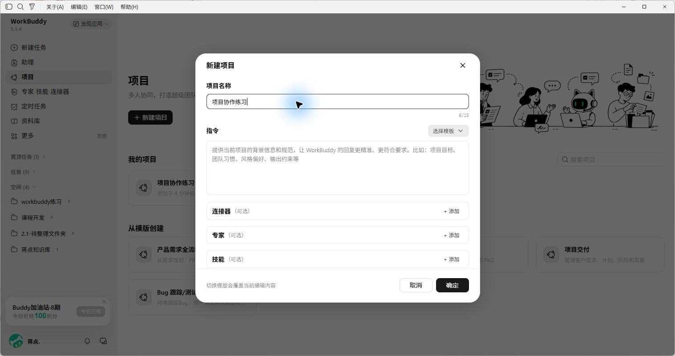Viewport: 675px width, 356px height.
Task: Open the 关于(A) menu
Action: (x=55, y=7)
